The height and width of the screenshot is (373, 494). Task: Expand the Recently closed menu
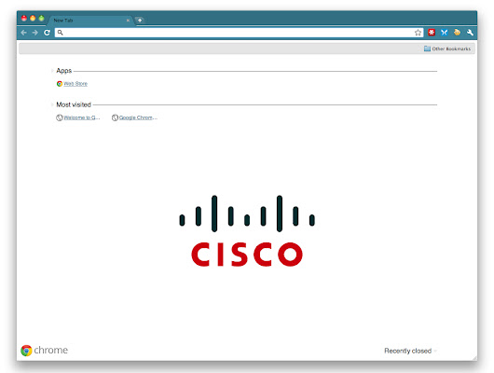point(410,351)
